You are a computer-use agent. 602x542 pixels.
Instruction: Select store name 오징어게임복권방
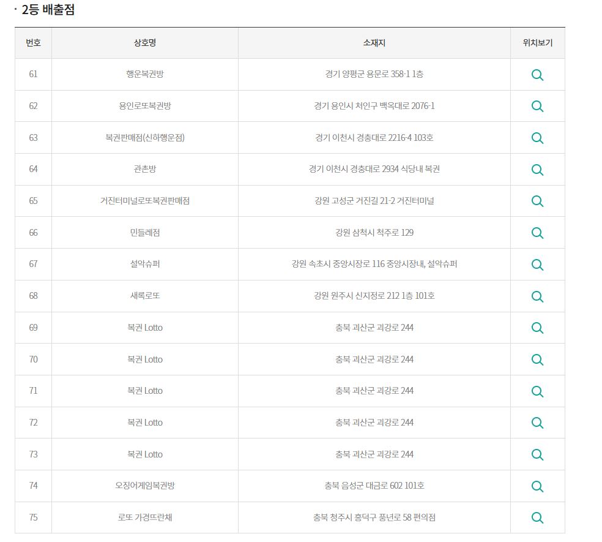click(145, 486)
